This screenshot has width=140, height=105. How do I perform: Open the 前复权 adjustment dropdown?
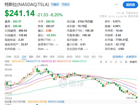tap(133, 62)
